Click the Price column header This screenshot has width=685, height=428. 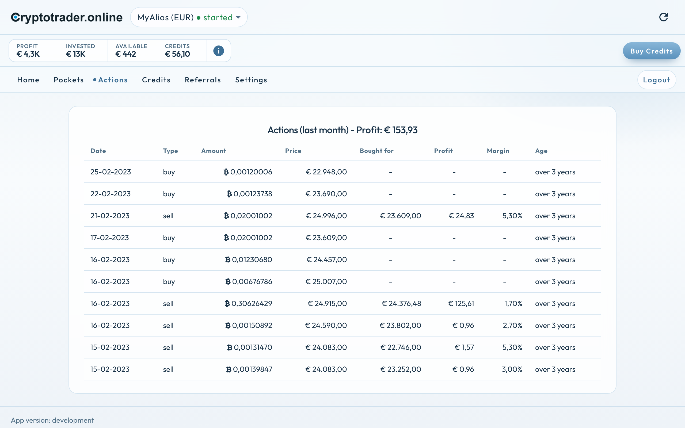tap(293, 151)
